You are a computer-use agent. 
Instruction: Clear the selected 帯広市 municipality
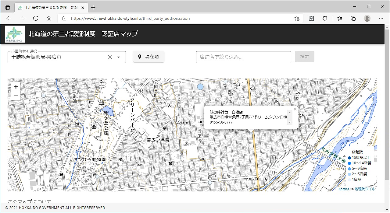[110, 57]
